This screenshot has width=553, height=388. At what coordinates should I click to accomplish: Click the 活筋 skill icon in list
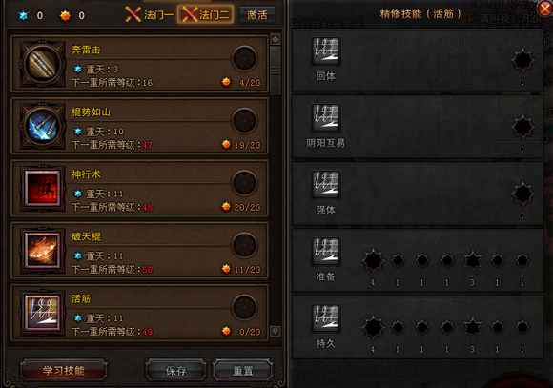(x=43, y=313)
